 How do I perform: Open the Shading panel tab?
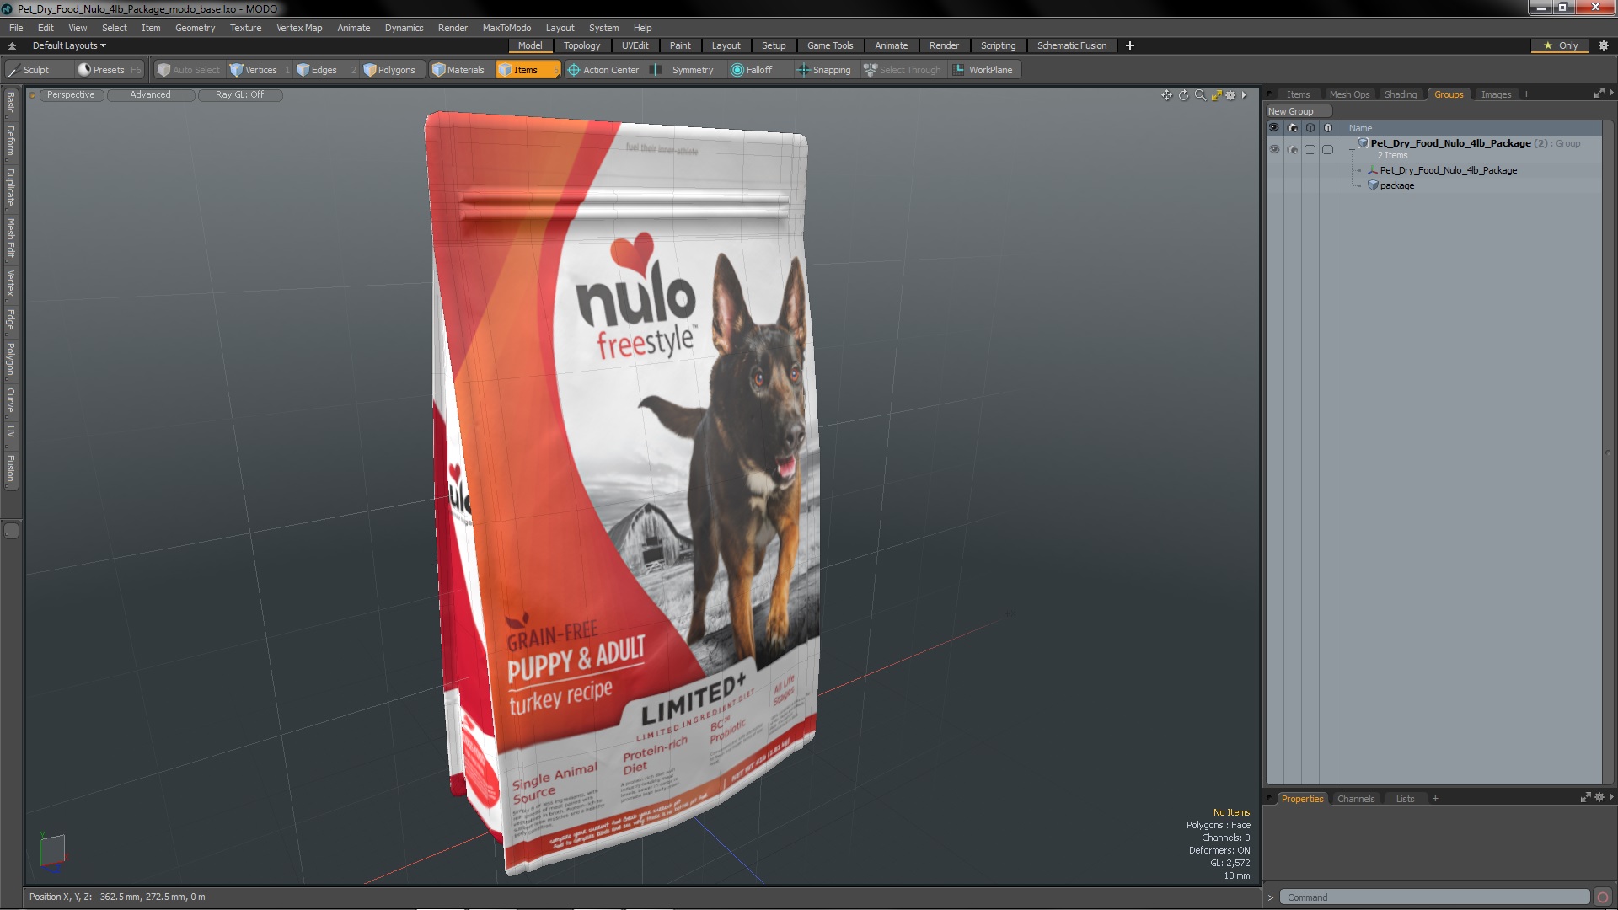[x=1401, y=94]
